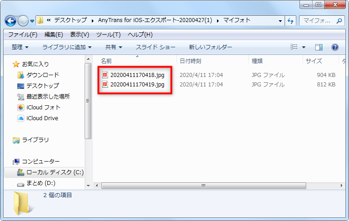Image resolution: width=349 pixels, height=221 pixels.
Task: Open view options dropdown arrow
Action: click(304, 47)
